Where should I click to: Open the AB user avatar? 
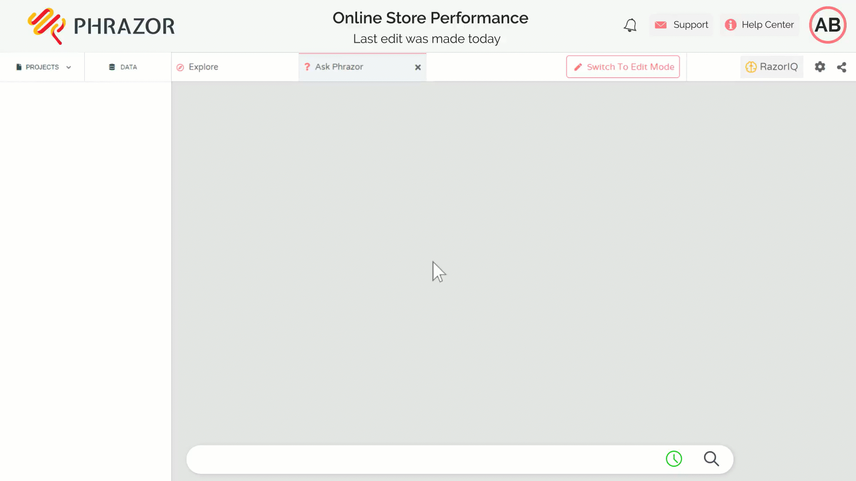pyautogui.click(x=827, y=25)
